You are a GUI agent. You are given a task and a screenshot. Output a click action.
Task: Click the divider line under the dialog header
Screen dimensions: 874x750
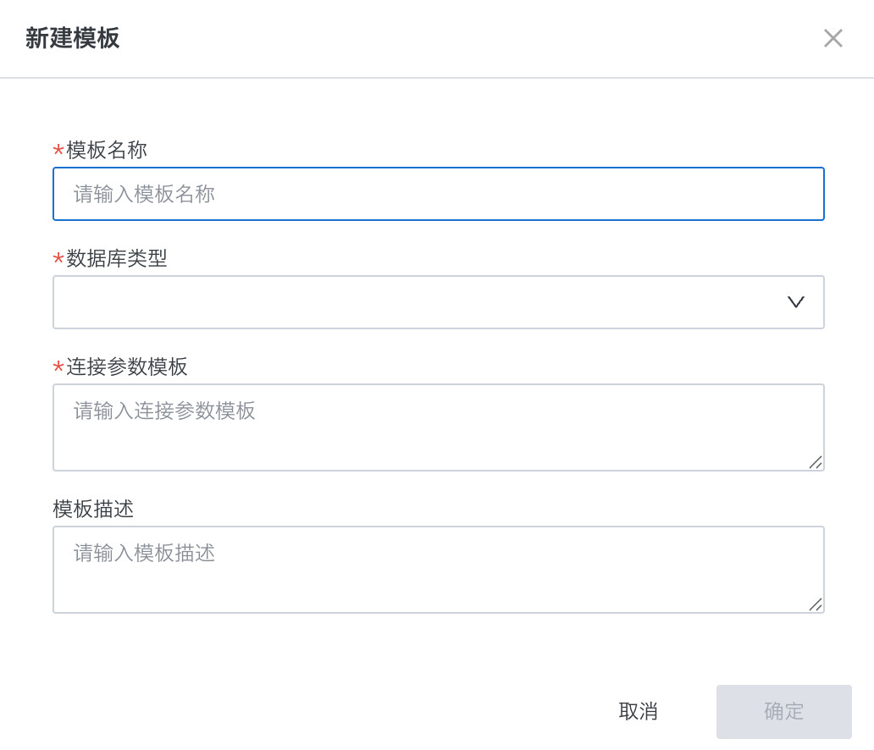(437, 78)
